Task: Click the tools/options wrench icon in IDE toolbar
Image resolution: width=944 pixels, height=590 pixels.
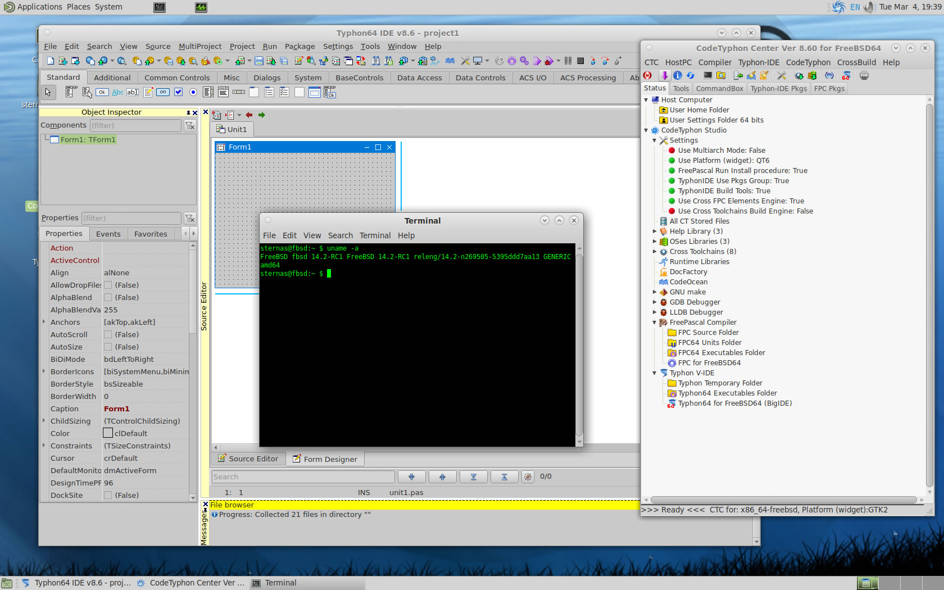Action: (465, 61)
